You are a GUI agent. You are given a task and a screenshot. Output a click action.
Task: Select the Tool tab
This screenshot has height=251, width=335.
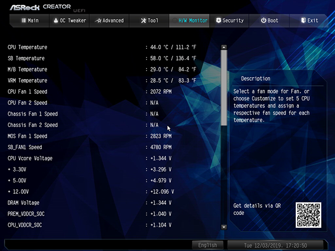click(149, 21)
